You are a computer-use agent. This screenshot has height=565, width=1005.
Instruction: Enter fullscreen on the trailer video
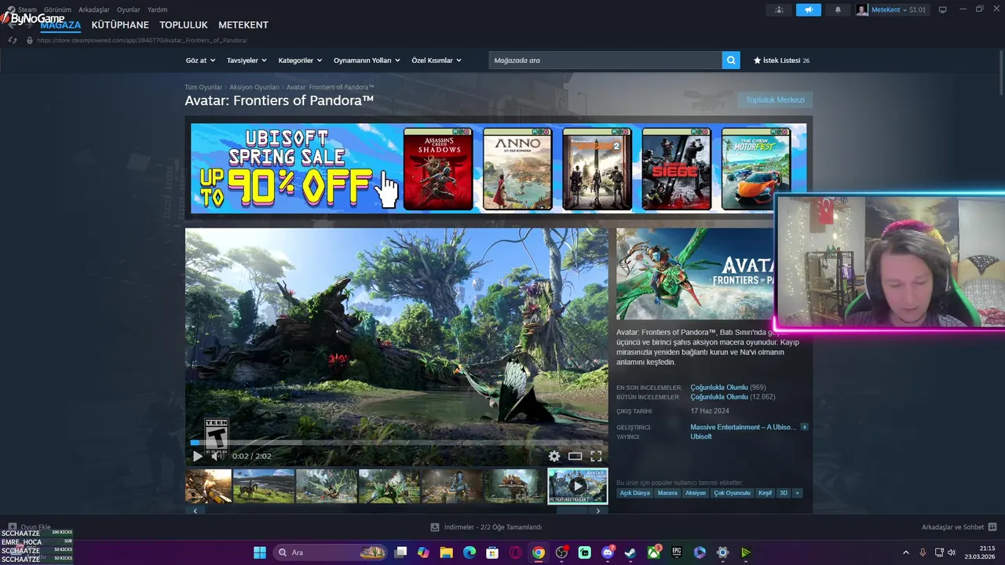click(x=596, y=456)
